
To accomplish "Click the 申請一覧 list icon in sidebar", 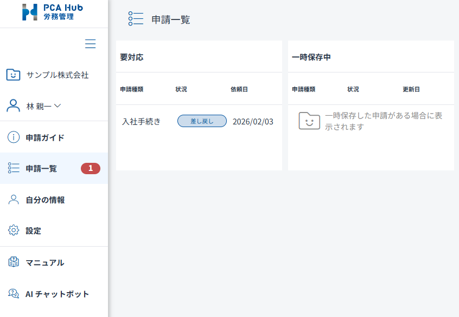I will 14,168.
